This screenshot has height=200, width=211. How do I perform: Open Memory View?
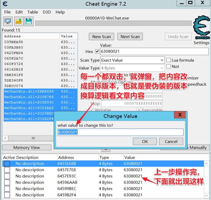[26, 147]
